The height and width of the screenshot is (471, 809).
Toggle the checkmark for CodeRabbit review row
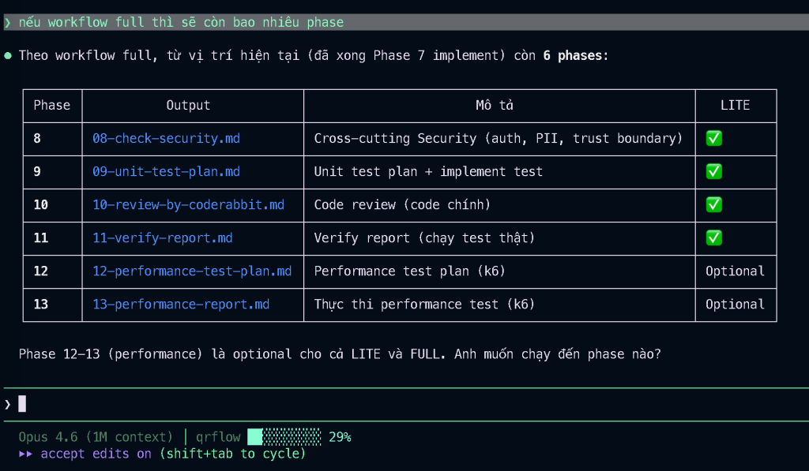(713, 205)
